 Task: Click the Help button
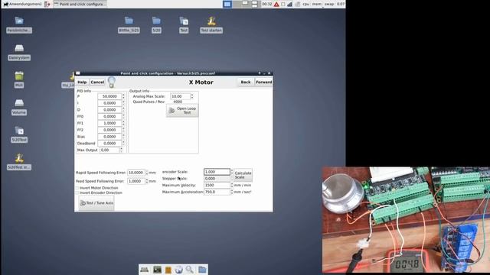pos(82,82)
